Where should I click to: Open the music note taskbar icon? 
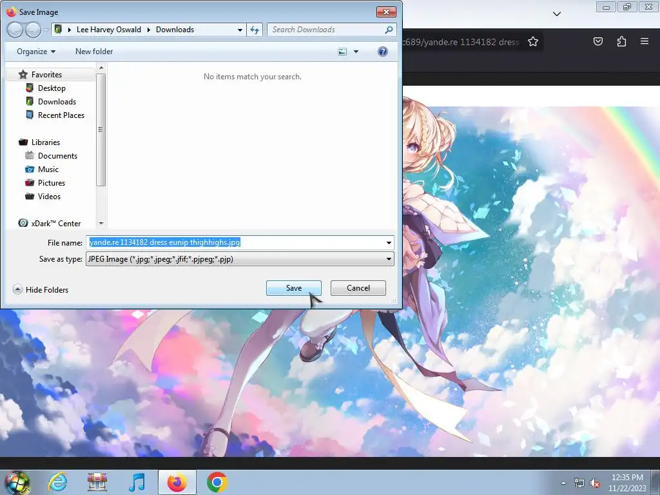[137, 482]
